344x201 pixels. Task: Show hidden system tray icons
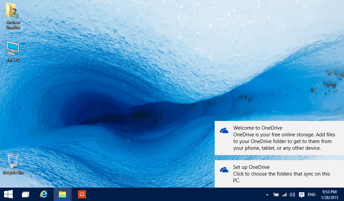pyautogui.click(x=267, y=194)
